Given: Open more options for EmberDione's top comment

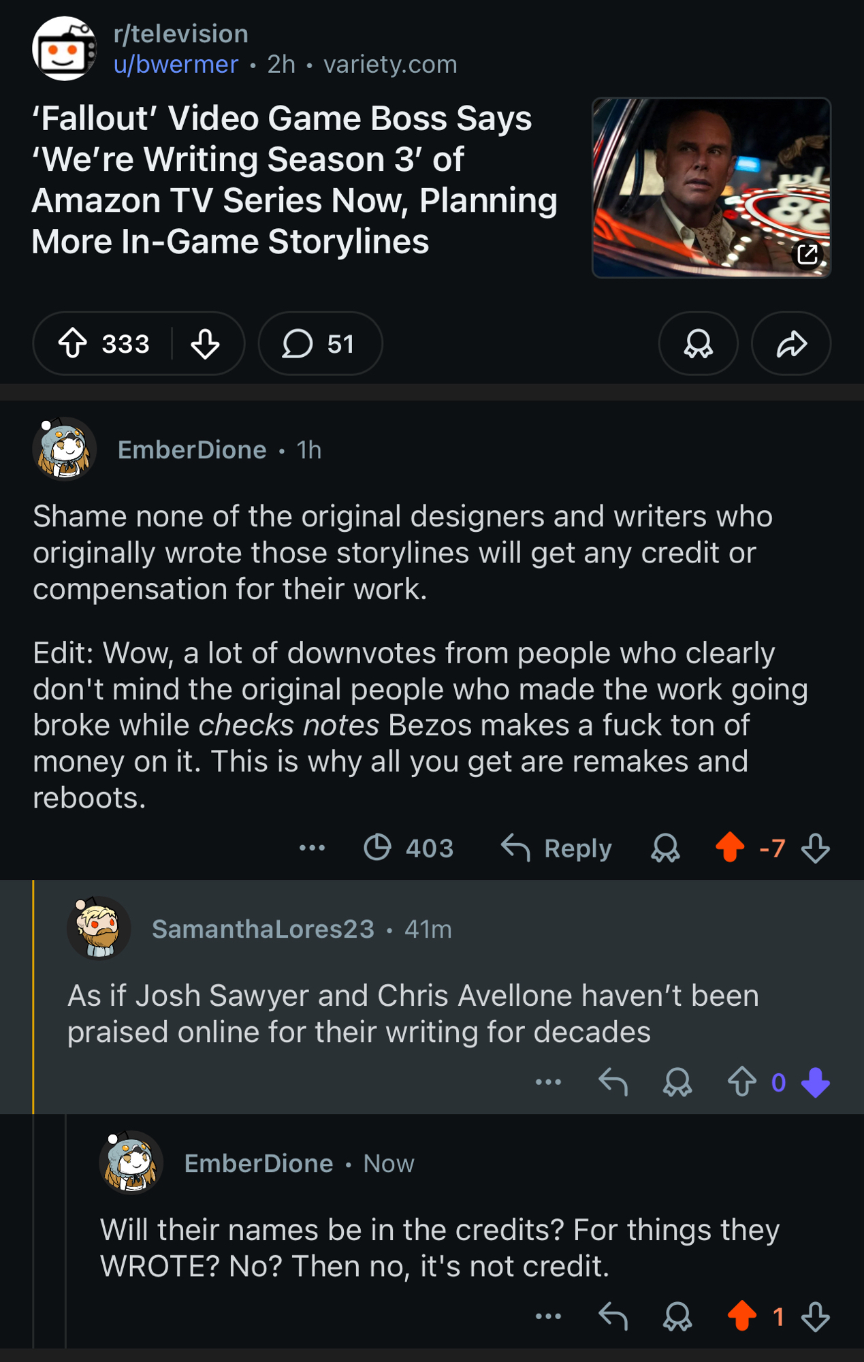Looking at the screenshot, I should (312, 848).
